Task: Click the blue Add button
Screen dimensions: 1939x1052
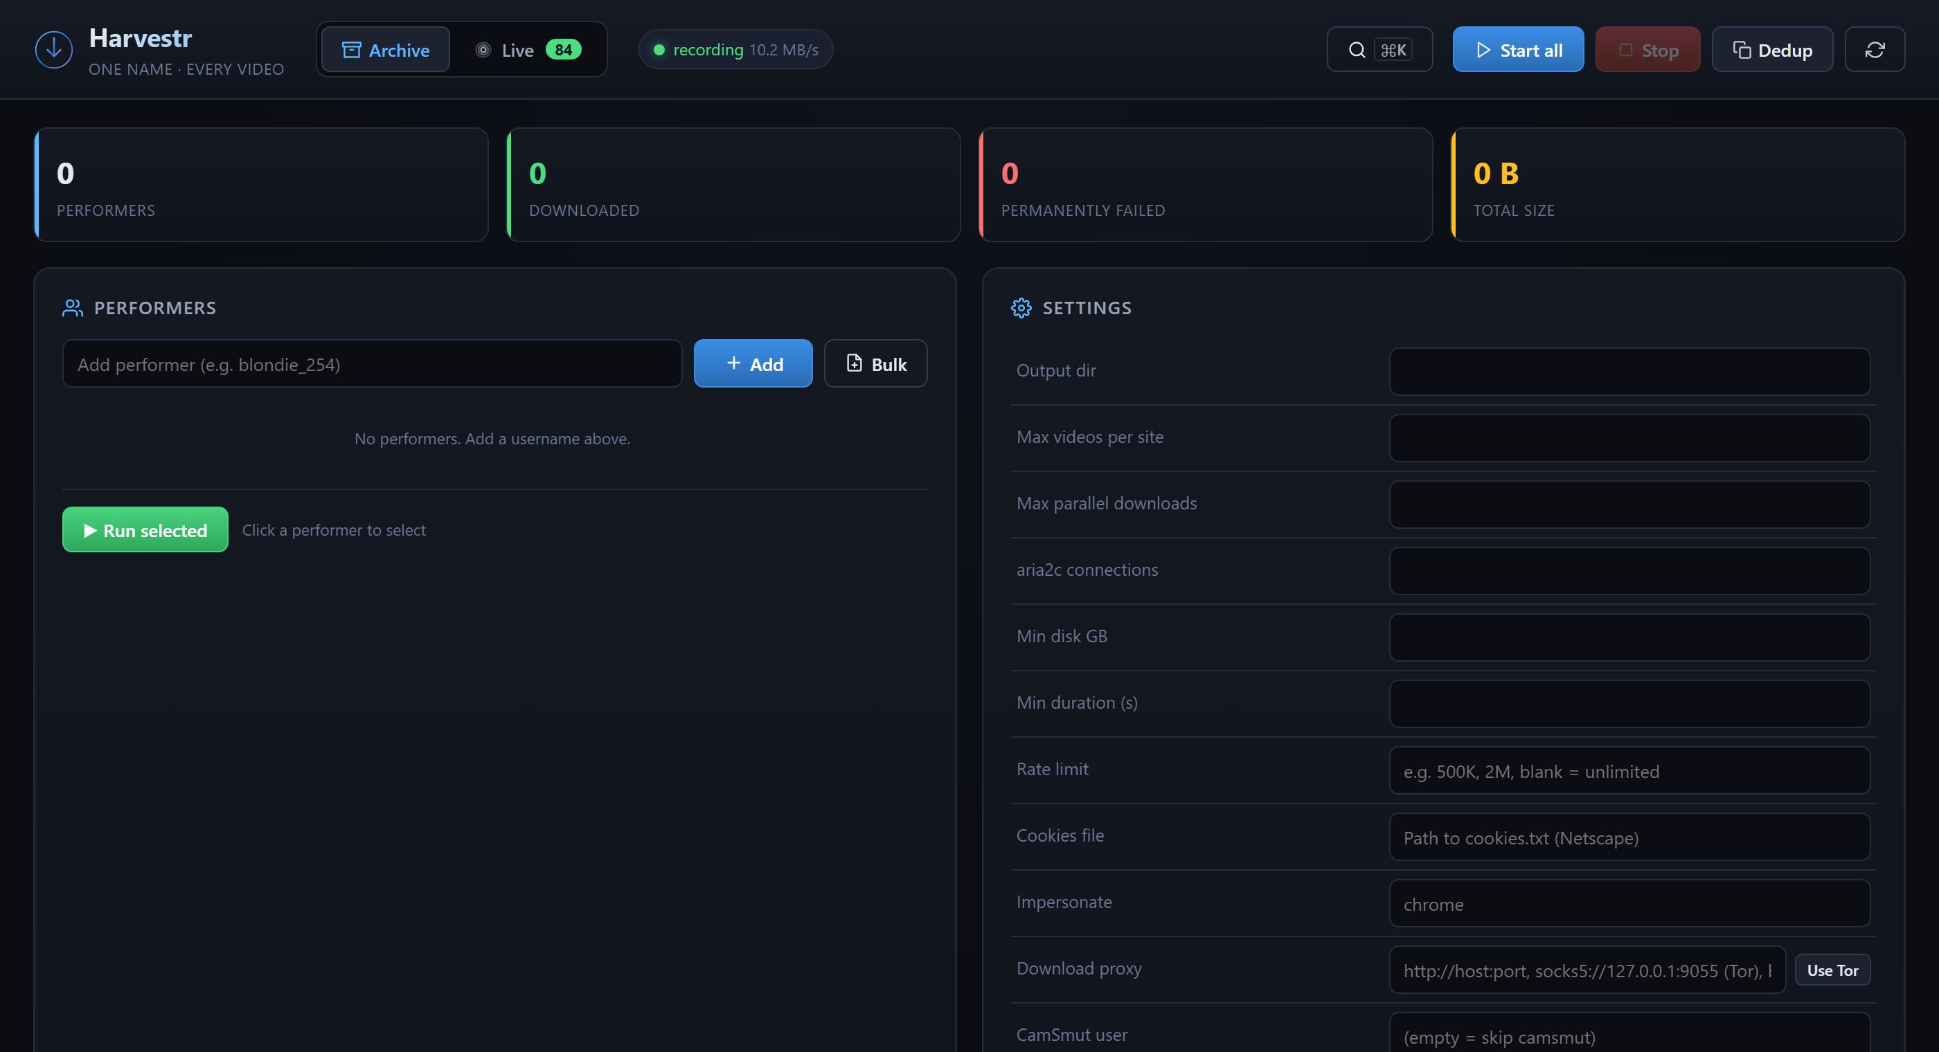Action: click(753, 364)
